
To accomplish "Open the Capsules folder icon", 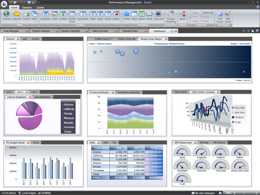I will (x=17, y=14).
